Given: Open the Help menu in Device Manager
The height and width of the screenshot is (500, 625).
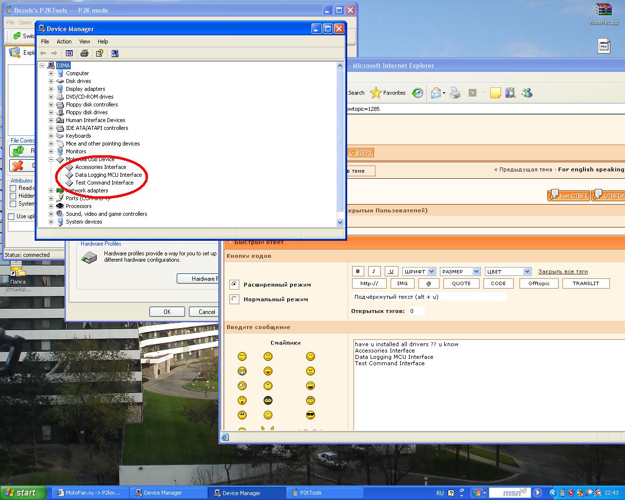Looking at the screenshot, I should point(103,42).
